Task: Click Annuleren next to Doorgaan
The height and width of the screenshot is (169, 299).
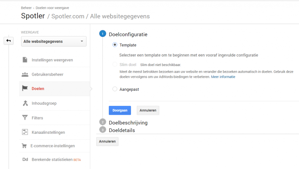Action: pos(148,110)
